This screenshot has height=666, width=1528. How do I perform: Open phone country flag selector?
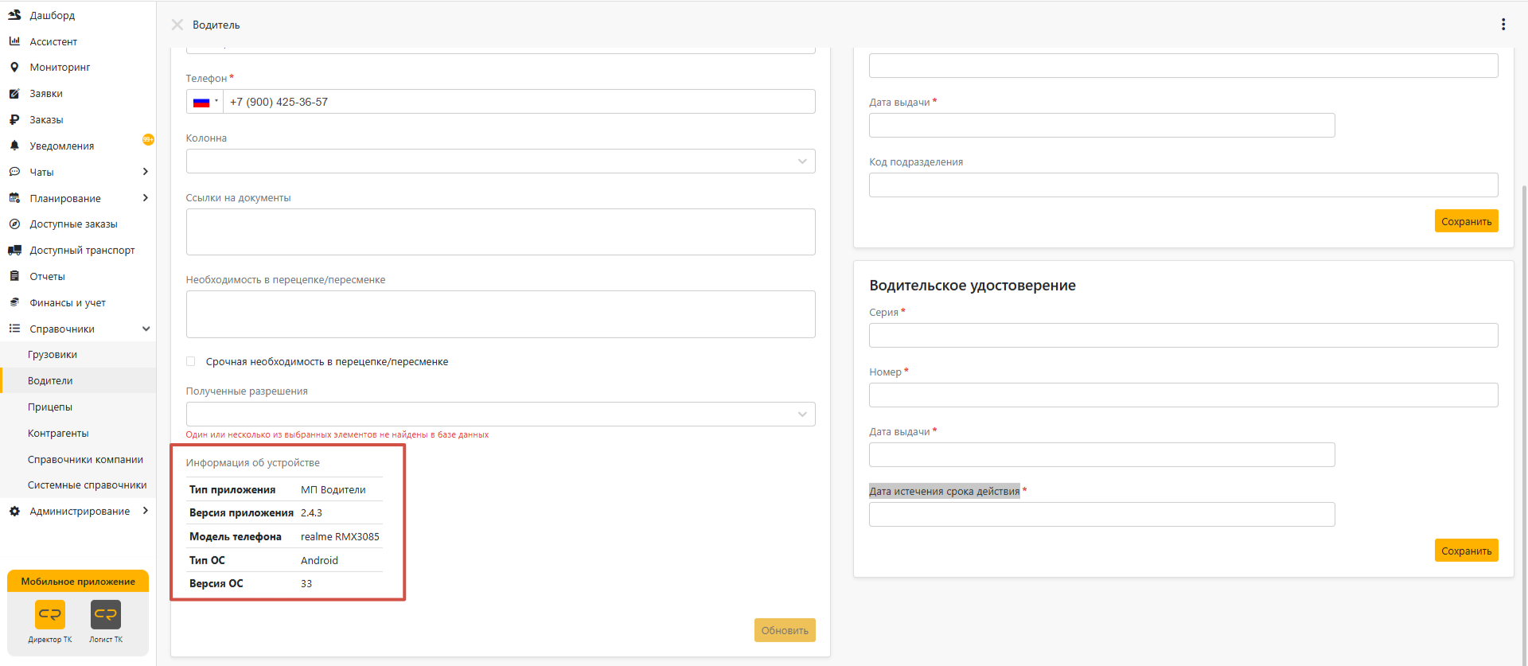pyautogui.click(x=205, y=102)
